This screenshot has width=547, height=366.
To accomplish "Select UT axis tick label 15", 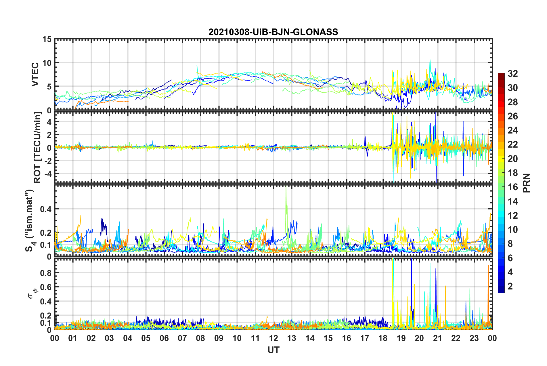I will (x=328, y=338).
